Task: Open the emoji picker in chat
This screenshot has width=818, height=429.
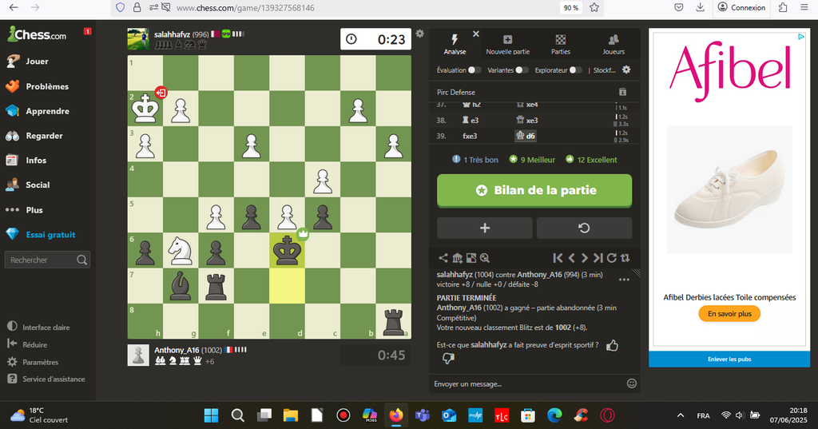Action: coord(632,383)
